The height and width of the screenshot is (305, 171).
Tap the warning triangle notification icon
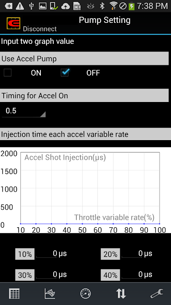pyautogui.click(x=19, y=6)
